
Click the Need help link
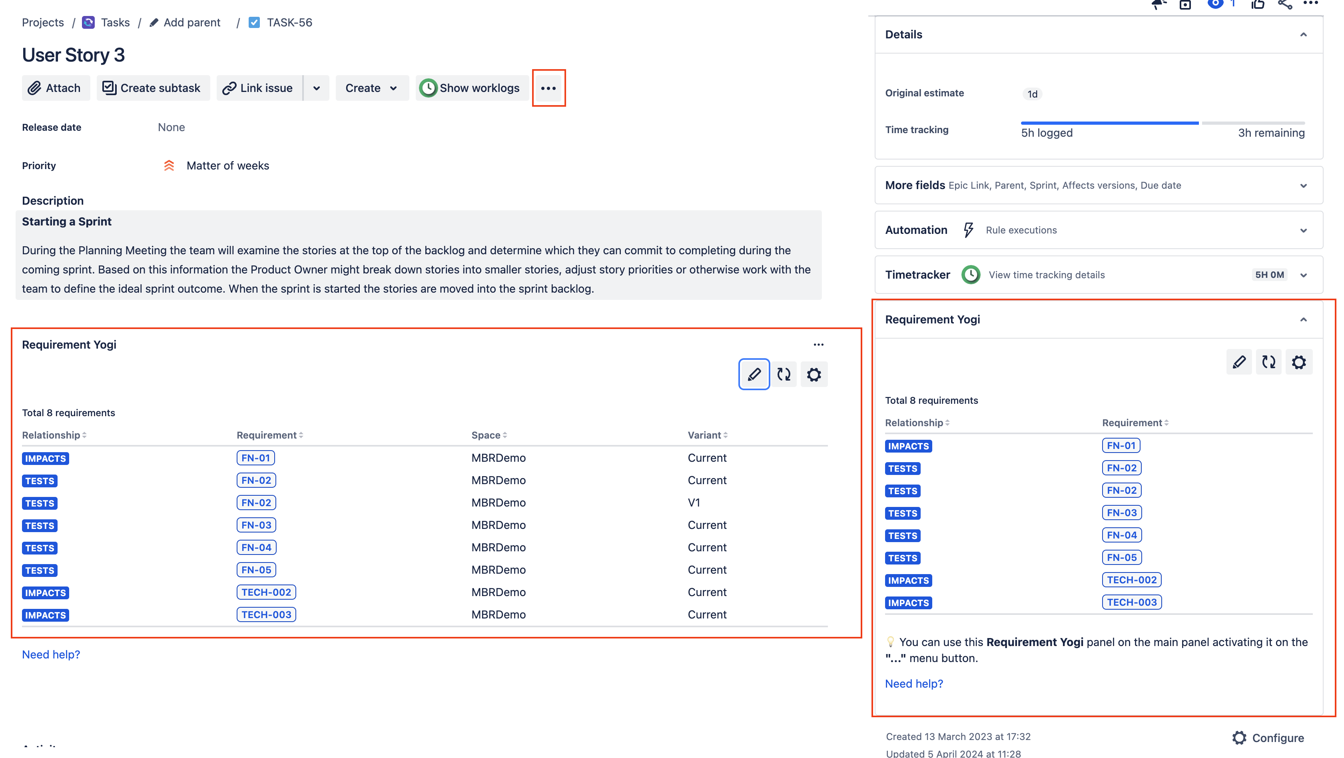(x=51, y=654)
